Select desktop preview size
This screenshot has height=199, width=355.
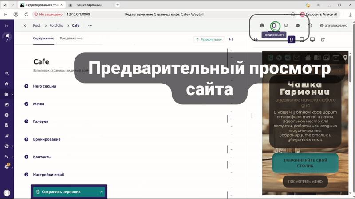coord(312,39)
